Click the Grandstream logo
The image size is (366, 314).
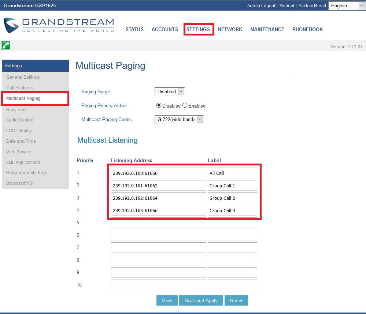click(x=59, y=25)
